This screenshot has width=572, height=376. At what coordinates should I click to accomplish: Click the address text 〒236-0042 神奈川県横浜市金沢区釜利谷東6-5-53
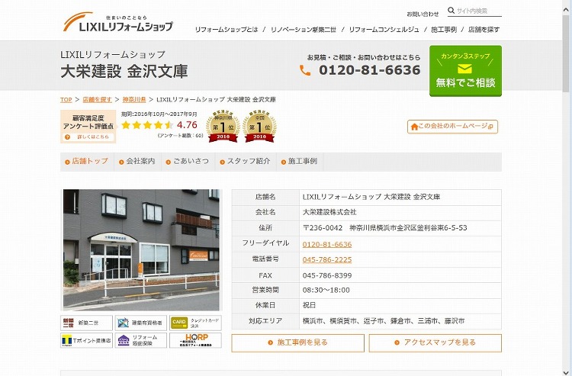click(x=385, y=228)
